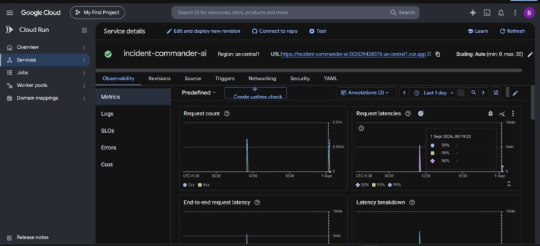540x246 pixels.
Task: Select the Observability tab
Action: (x=119, y=78)
